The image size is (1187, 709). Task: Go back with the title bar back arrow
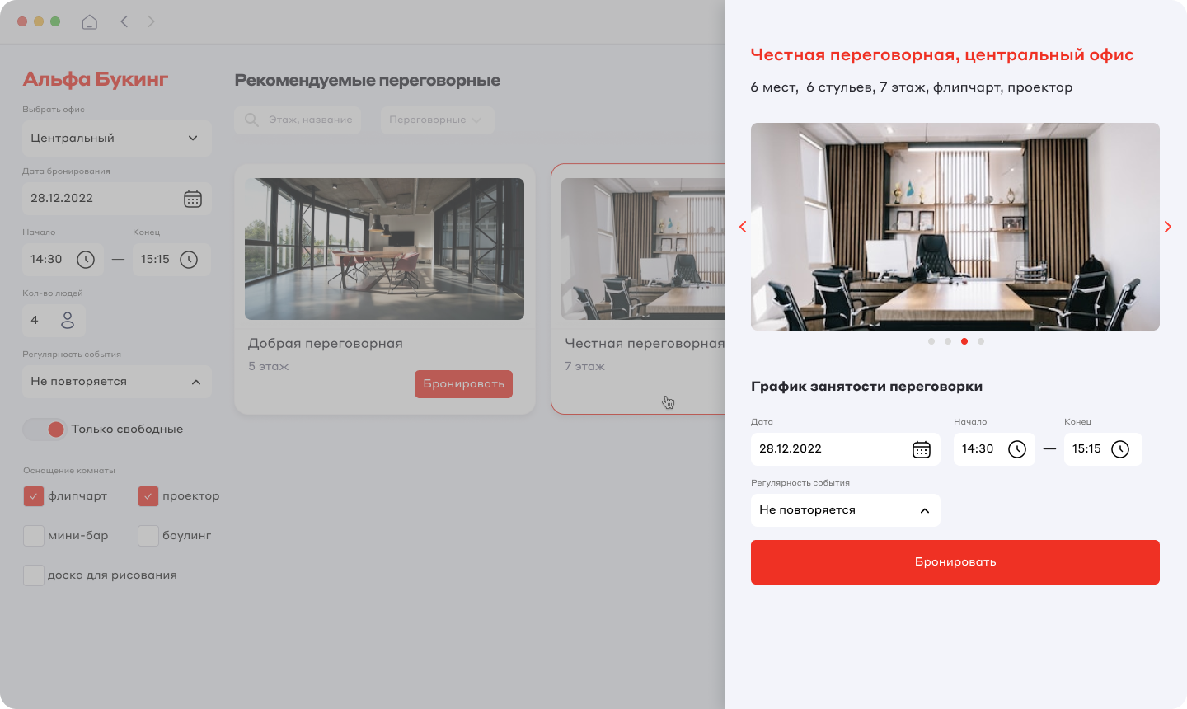(124, 21)
